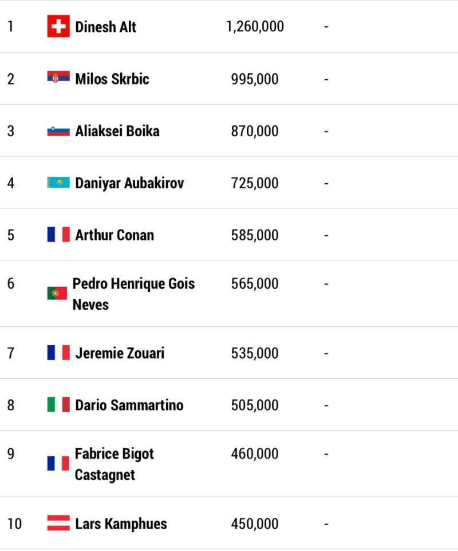Open Daniyar Aubakirov's name link
The width and height of the screenshot is (458, 551).
129,183
